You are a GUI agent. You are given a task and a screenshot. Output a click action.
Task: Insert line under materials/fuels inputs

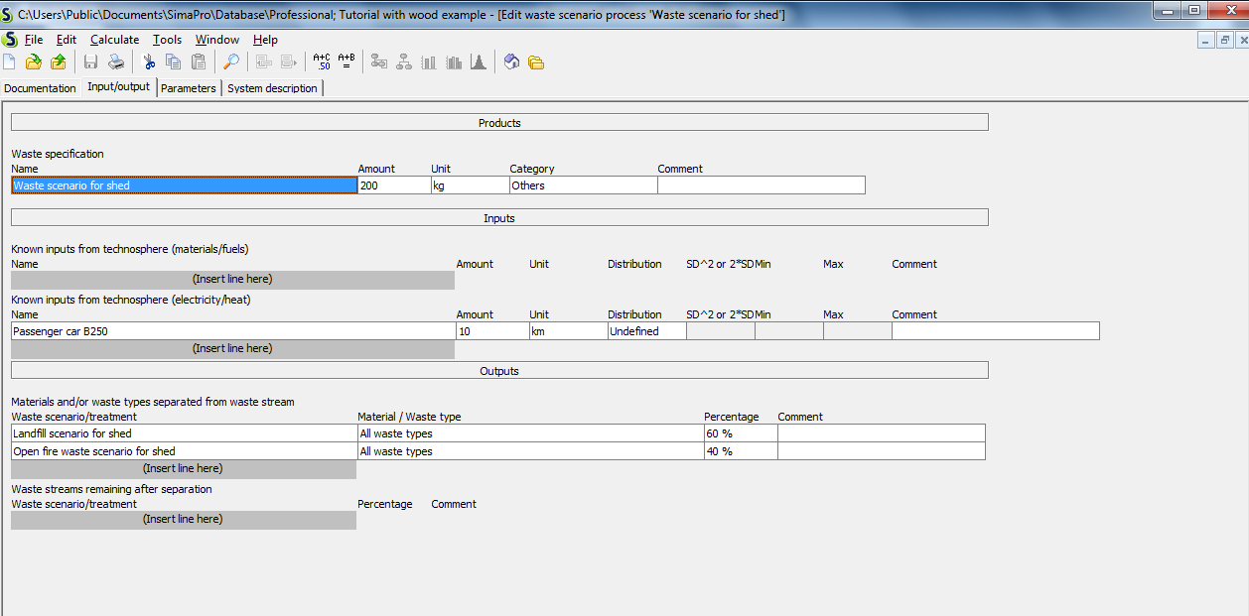click(x=232, y=280)
